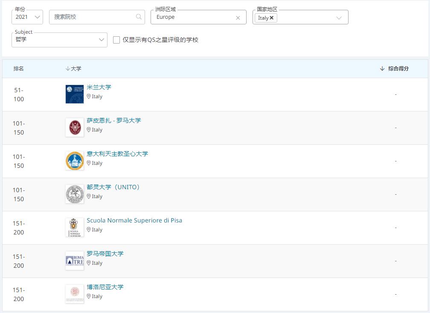Click the Catholic Sacred Heart University logo
430x313 pixels.
pos(75,161)
